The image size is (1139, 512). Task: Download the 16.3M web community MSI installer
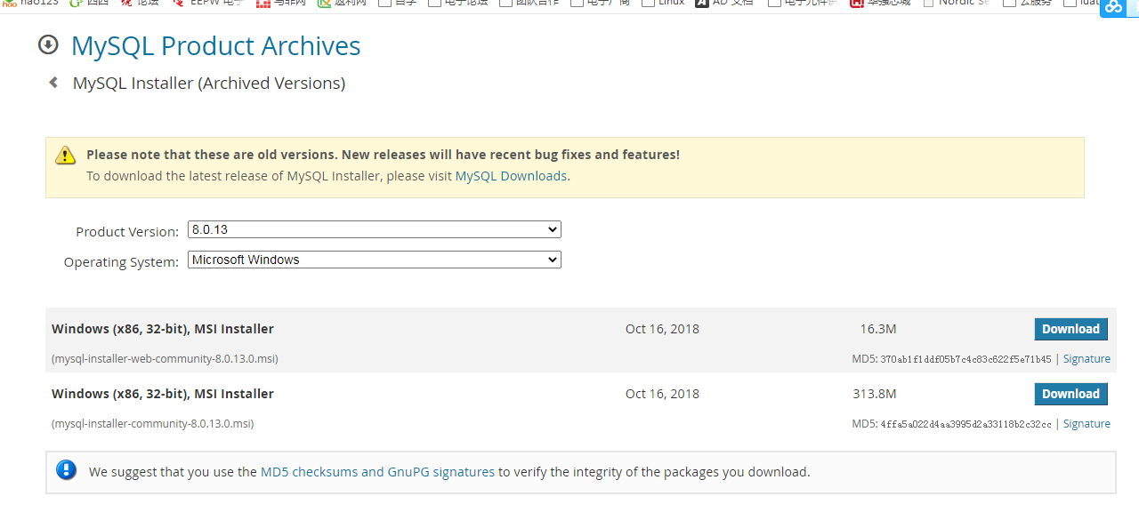(x=1070, y=329)
